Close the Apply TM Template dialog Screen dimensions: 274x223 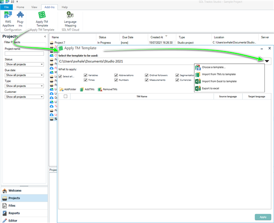click(270, 48)
